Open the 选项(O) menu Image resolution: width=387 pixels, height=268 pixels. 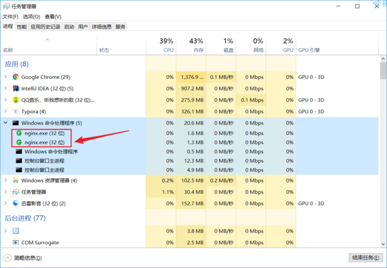click(32, 17)
